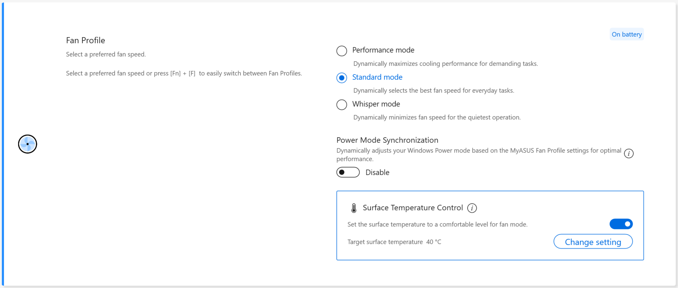Click the On battery status badge

627,34
